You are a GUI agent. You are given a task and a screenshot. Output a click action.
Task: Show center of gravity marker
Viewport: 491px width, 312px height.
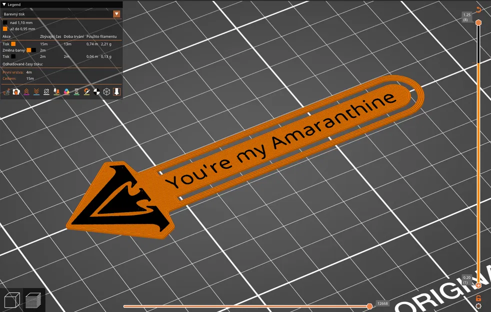click(96, 91)
